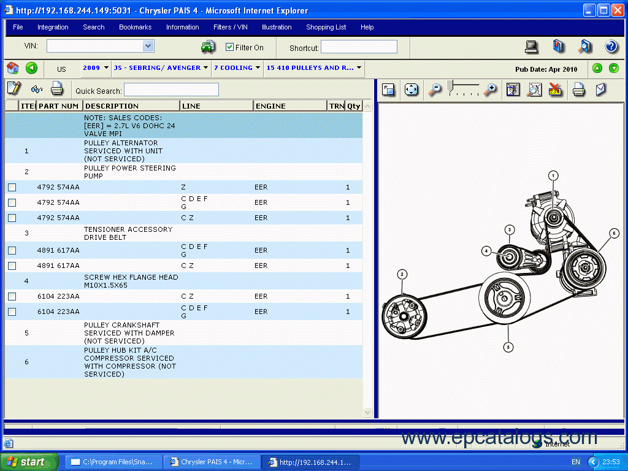Sort by PART NUM column header
This screenshot has height=471, width=628.
(59, 106)
